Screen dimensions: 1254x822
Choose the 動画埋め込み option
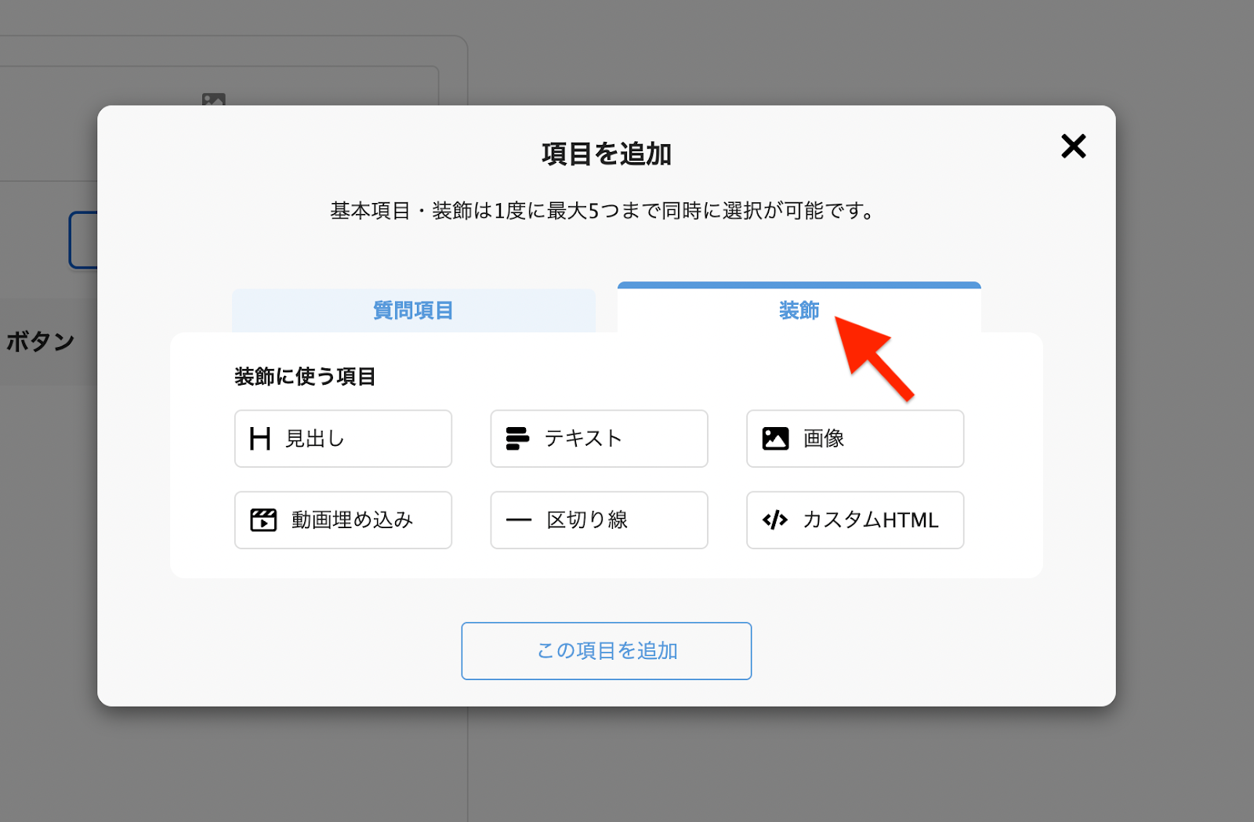(343, 520)
